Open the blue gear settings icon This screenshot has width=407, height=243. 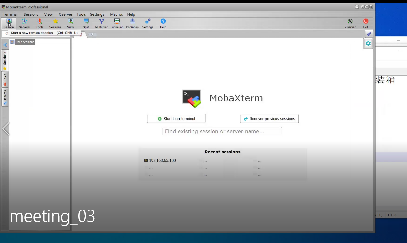(368, 43)
